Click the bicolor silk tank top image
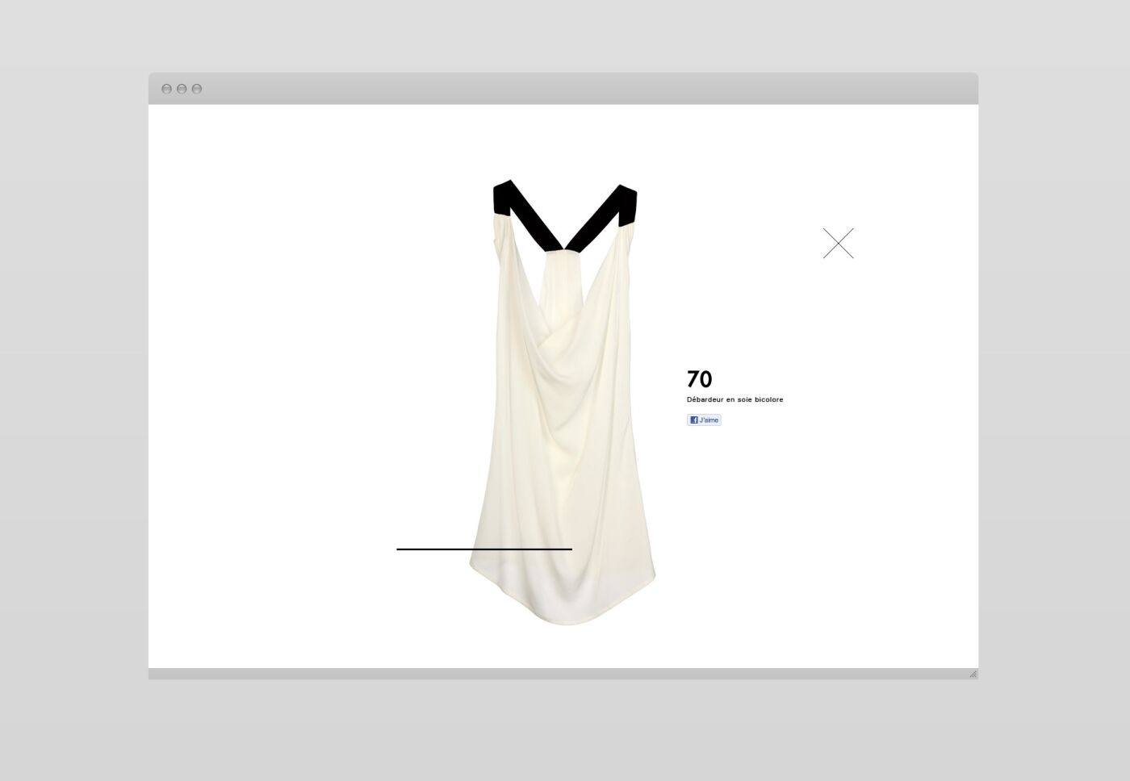1130x781 pixels. (x=563, y=403)
